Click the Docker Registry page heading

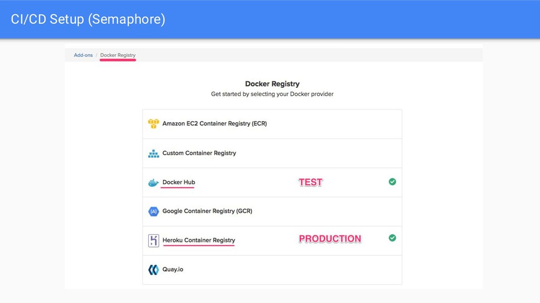(x=273, y=84)
